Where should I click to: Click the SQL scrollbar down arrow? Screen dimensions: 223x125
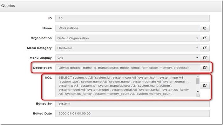click(x=198, y=92)
